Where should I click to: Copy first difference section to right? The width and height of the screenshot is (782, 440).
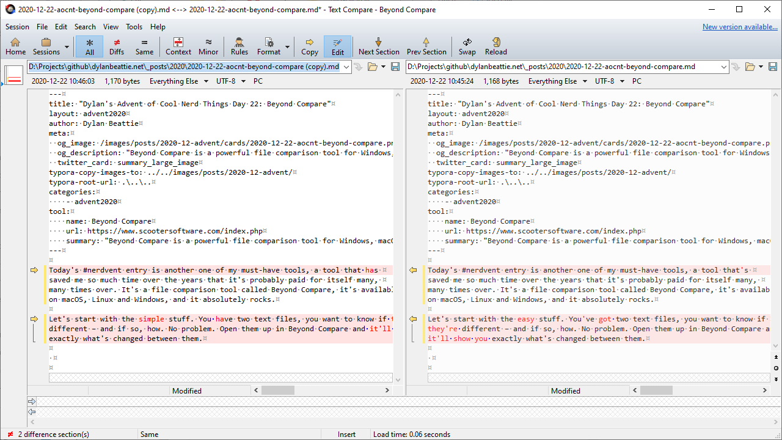(x=34, y=270)
